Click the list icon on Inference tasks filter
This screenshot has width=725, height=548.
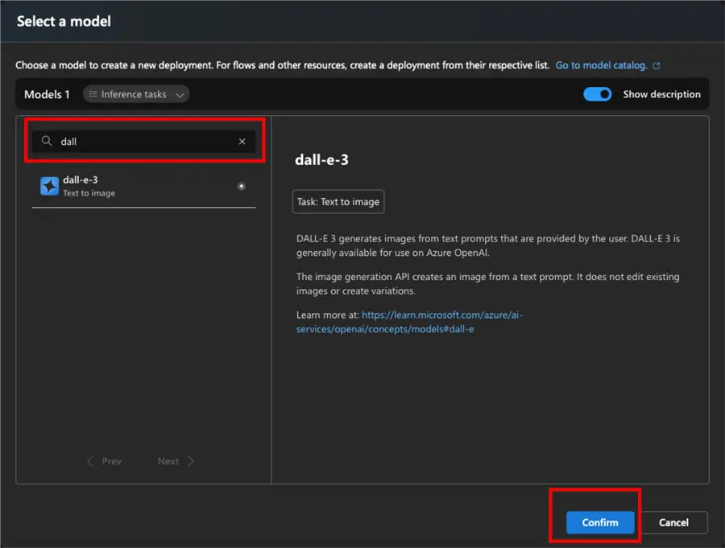[x=93, y=95]
